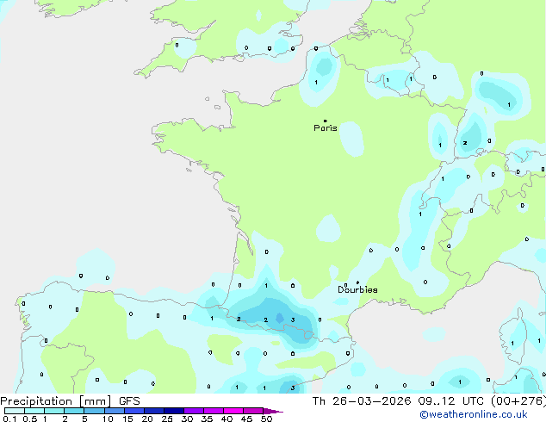Select the 5–10 mm legend swatch
The height and width of the screenshot is (422, 546).
coord(95,411)
